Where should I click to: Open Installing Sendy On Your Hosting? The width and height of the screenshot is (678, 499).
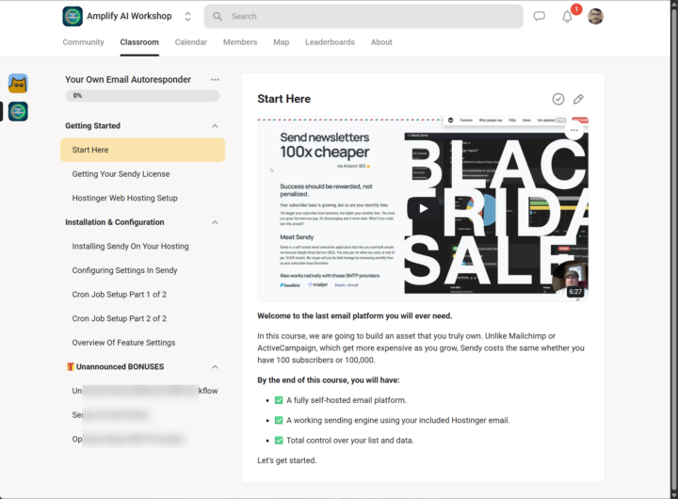[130, 246]
